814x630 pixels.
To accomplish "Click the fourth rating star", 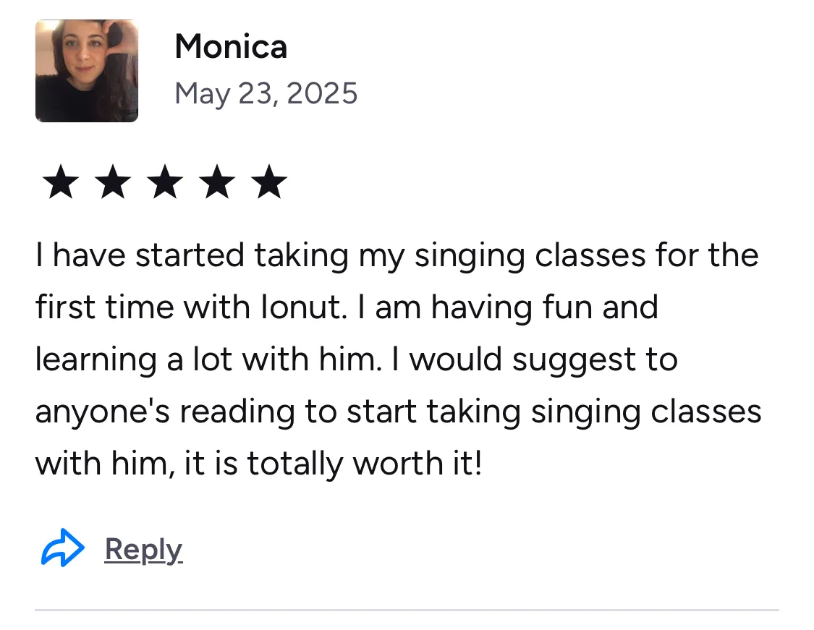I will (216, 182).
